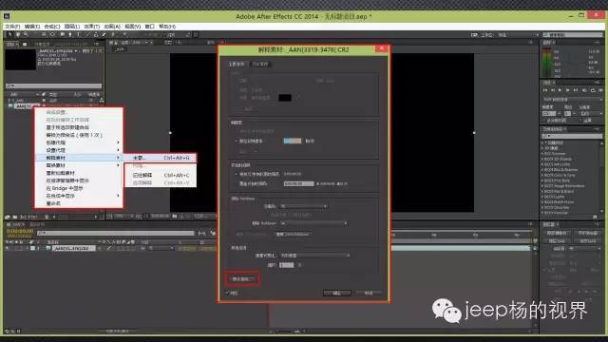Select the Hand tool in toolbar
Viewport: 608px width, 342px height.
coord(17,34)
